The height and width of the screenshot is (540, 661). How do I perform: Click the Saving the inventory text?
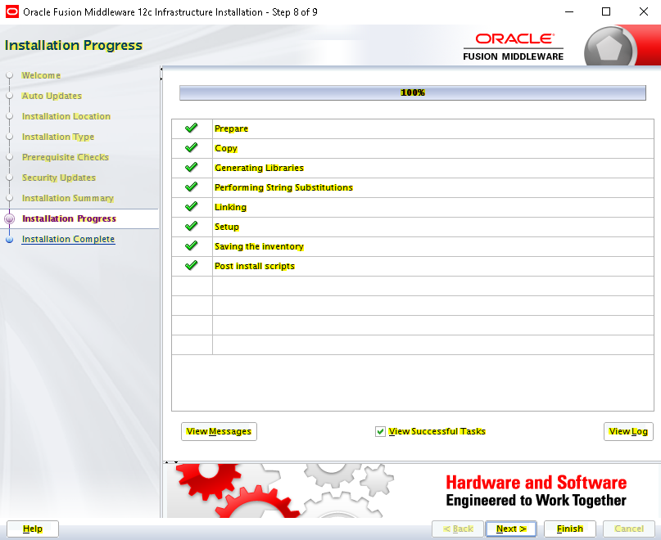point(260,246)
